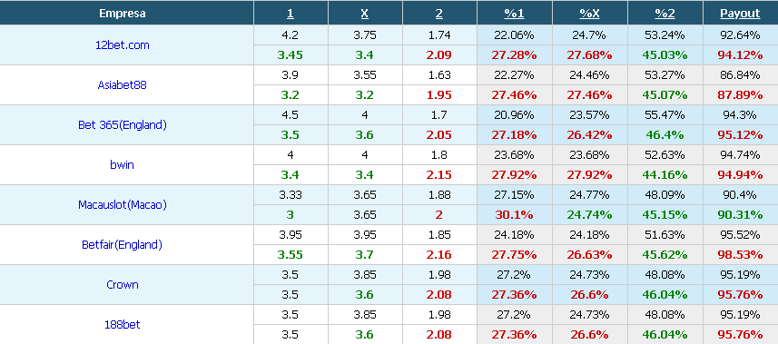Open the Asiabet88 company link
778x344 pixels.
tap(122, 85)
